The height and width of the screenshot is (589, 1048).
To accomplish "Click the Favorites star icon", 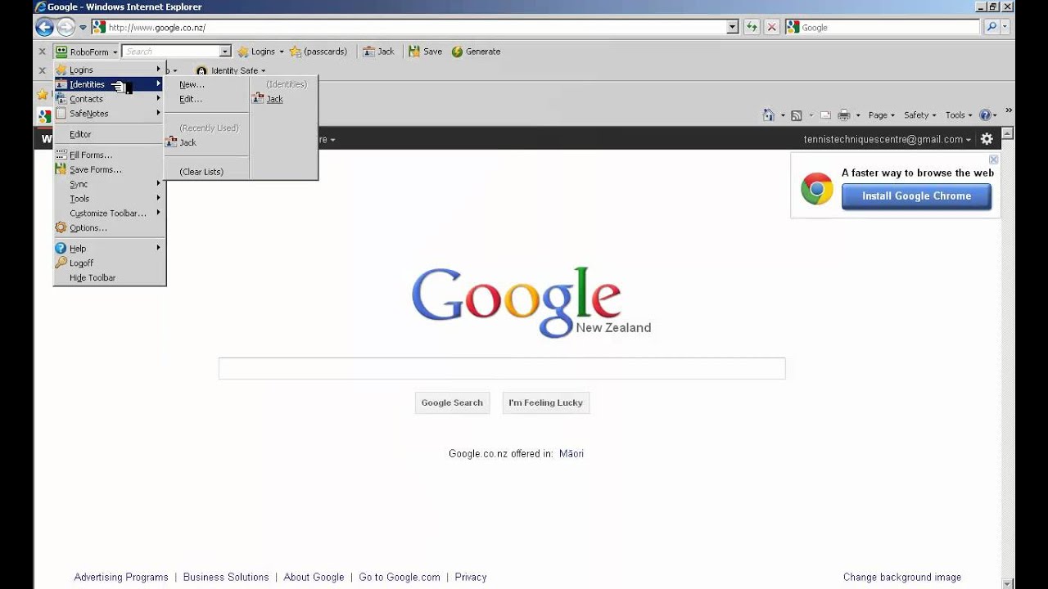I will [42, 95].
